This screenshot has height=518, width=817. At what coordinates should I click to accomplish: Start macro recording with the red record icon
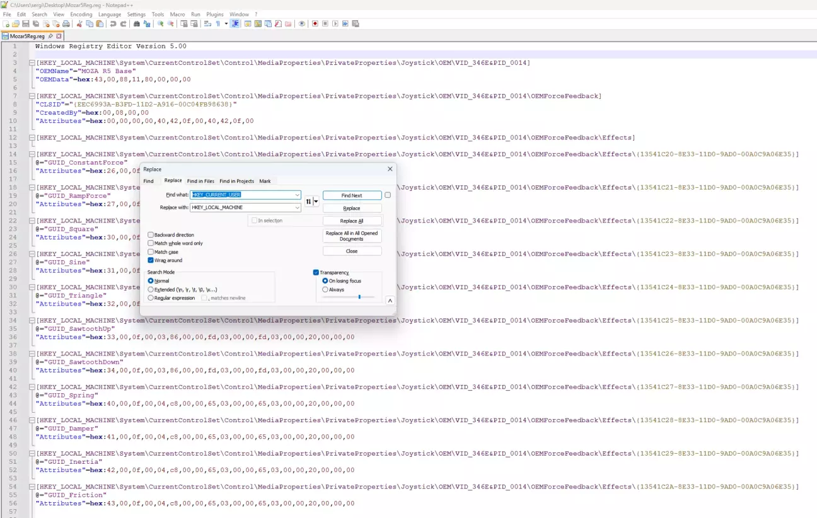point(315,24)
